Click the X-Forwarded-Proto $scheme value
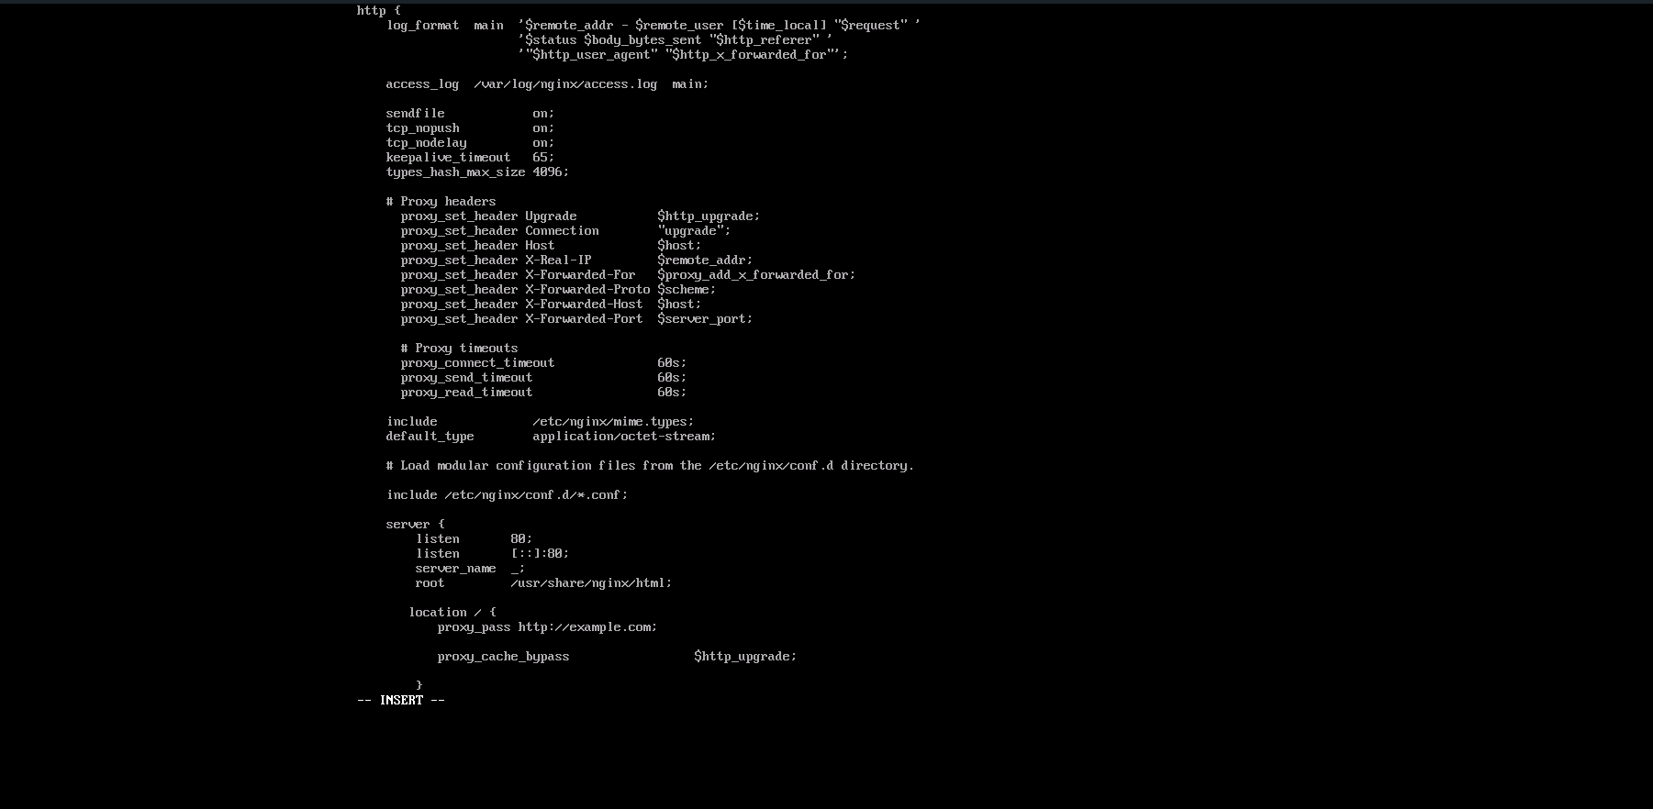This screenshot has width=1653, height=809. (x=687, y=290)
